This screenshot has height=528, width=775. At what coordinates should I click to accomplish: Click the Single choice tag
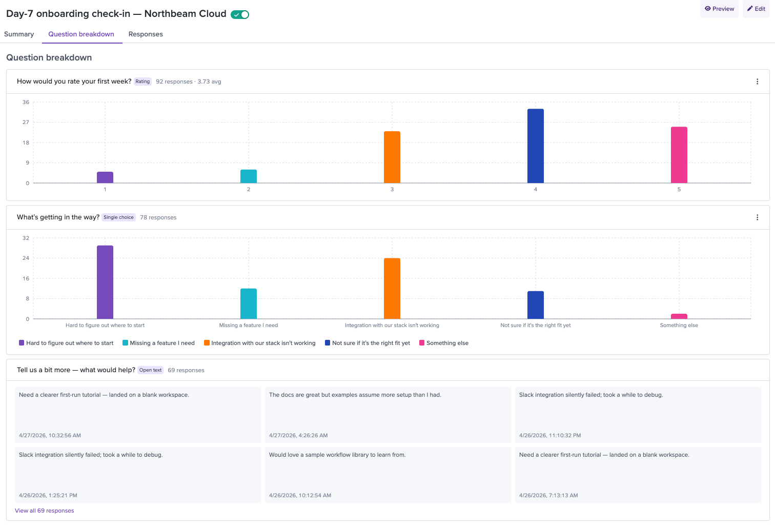pos(118,217)
